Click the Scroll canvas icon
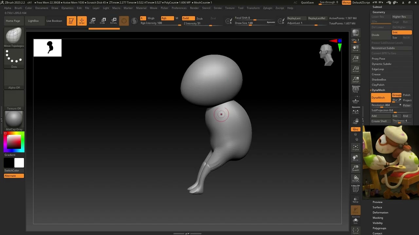This screenshot has height=235, width=419. click(x=355, y=49)
